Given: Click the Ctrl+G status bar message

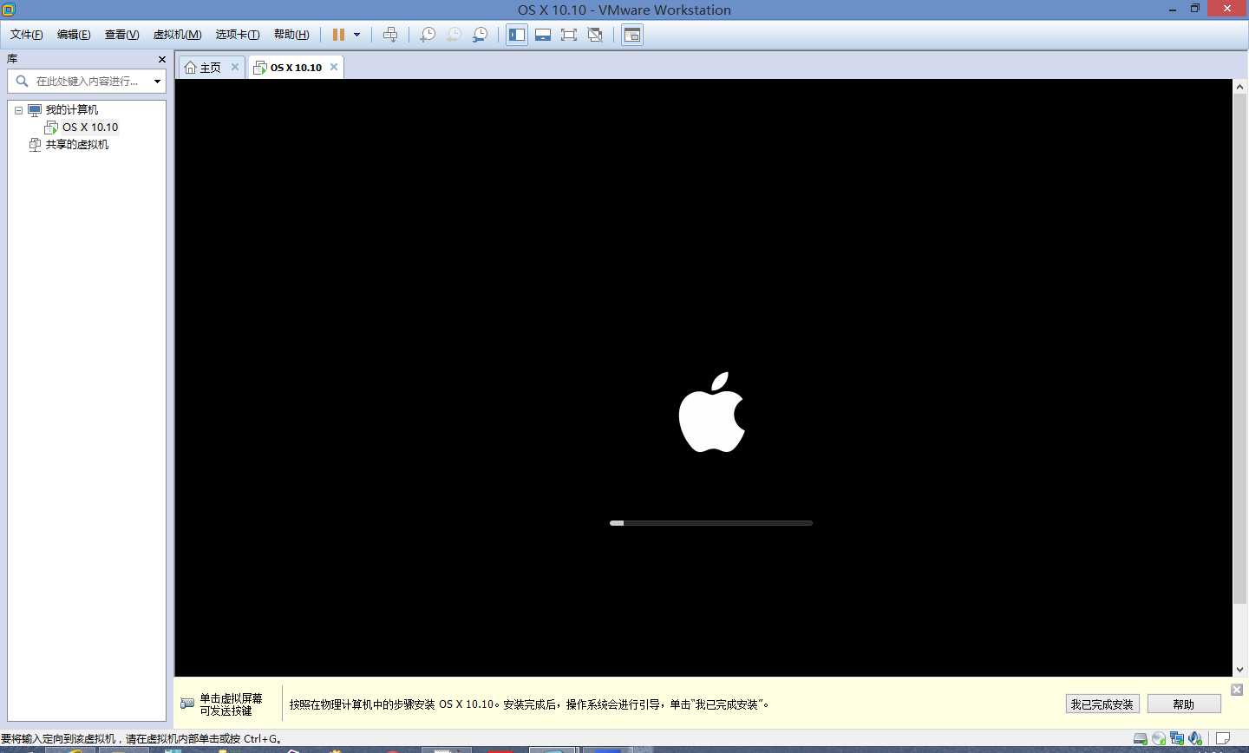Looking at the screenshot, I should click(141, 739).
